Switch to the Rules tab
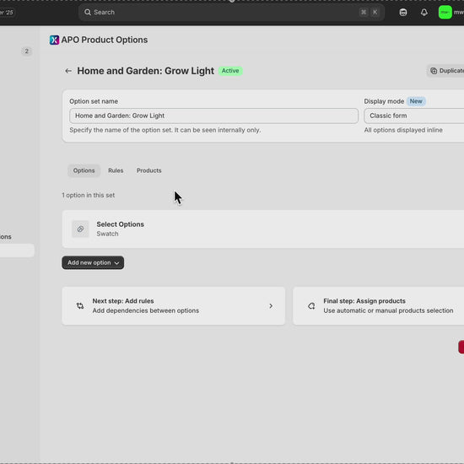The width and height of the screenshot is (464, 464). pos(116,170)
